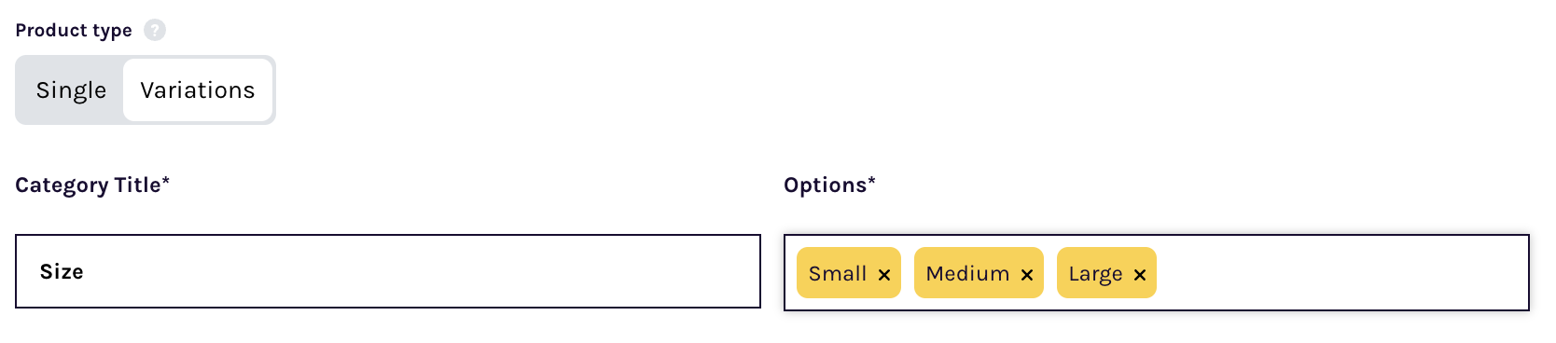Delete the Large option tag
The width and height of the screenshot is (1556, 343).
click(x=1139, y=274)
